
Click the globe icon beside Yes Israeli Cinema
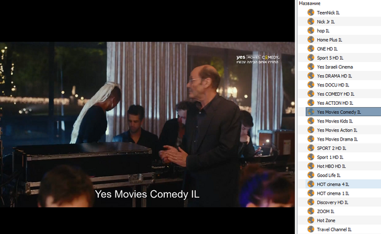tap(311, 67)
